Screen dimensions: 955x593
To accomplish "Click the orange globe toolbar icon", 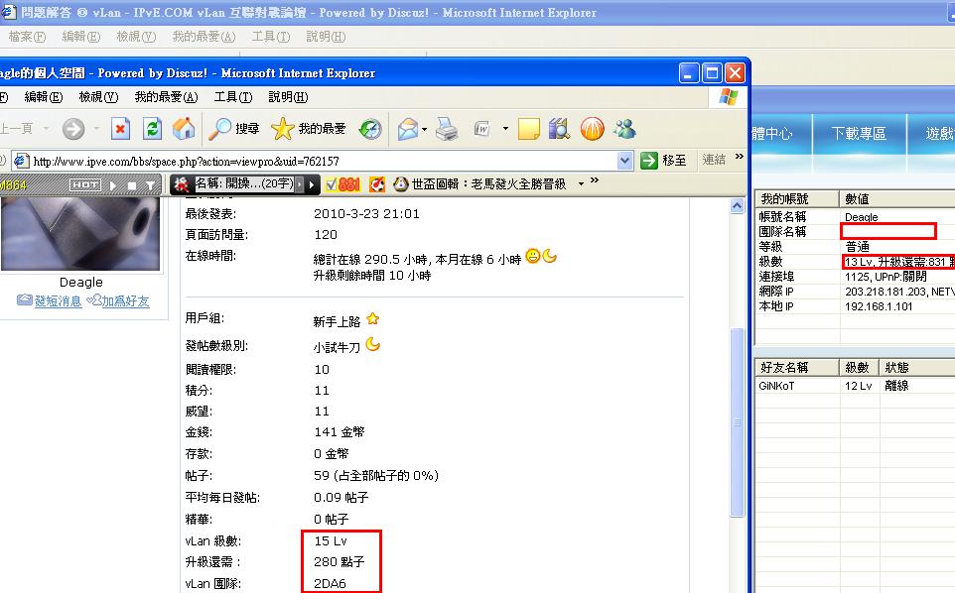I will 592,129.
